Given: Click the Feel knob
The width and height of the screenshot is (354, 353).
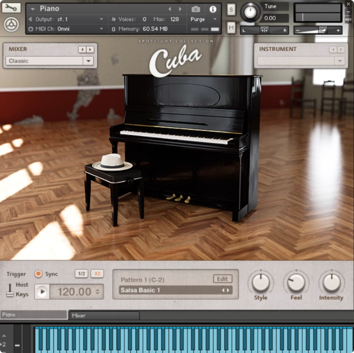Looking at the screenshot, I should pyautogui.click(x=296, y=283).
